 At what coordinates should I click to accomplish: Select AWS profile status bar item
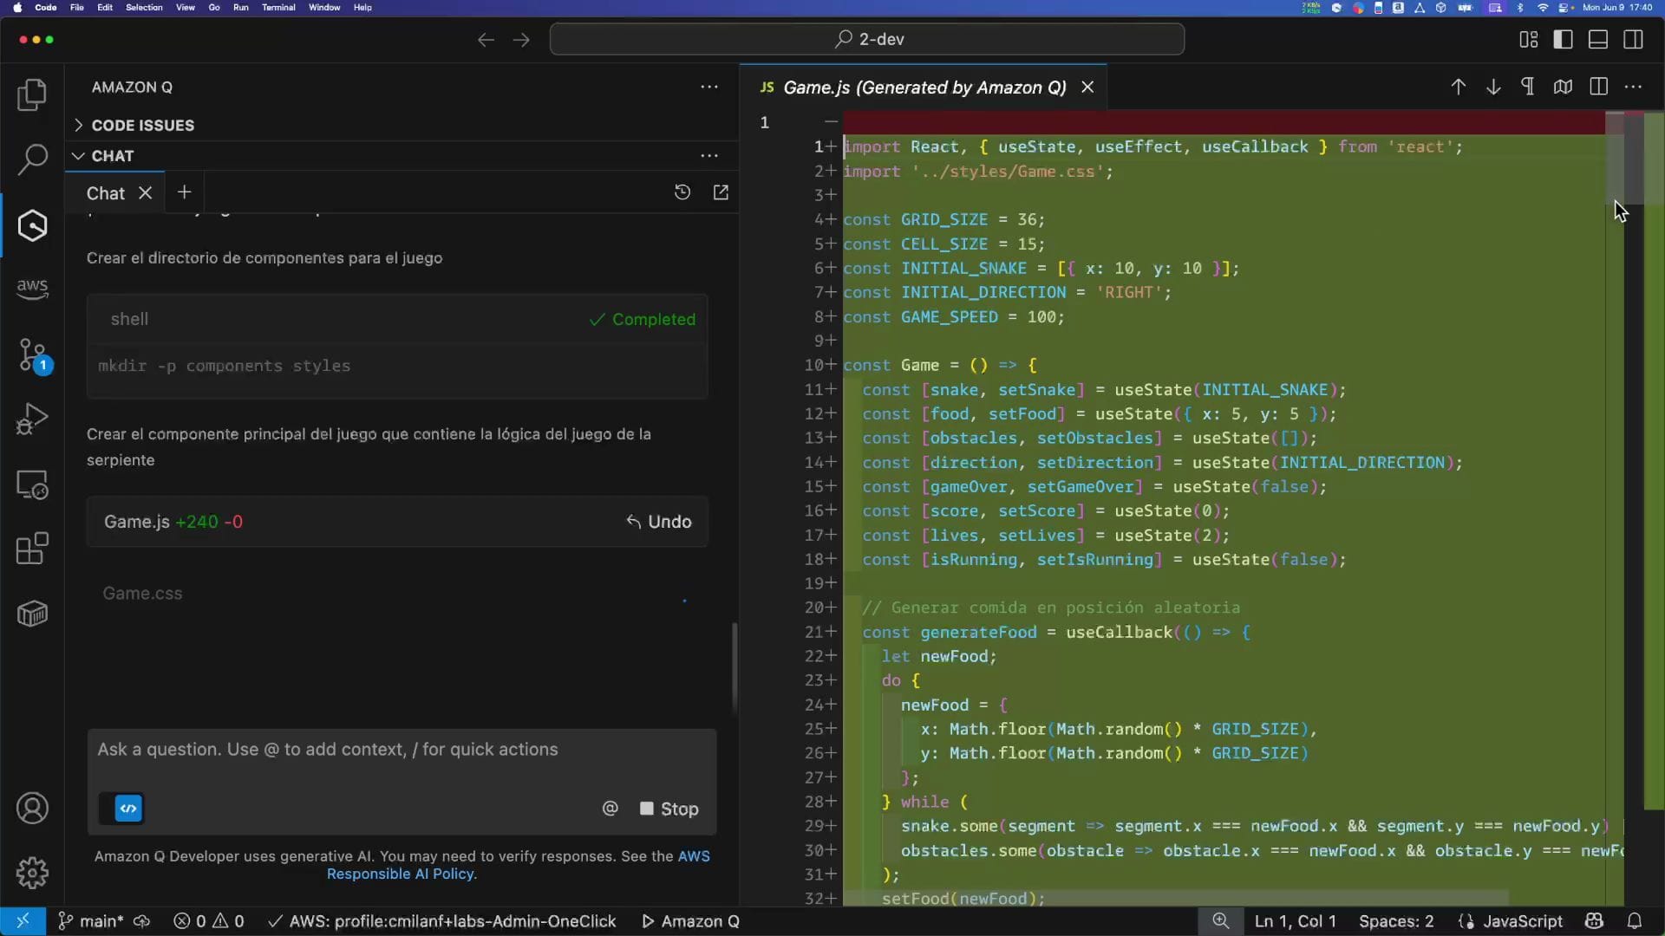pos(442,921)
